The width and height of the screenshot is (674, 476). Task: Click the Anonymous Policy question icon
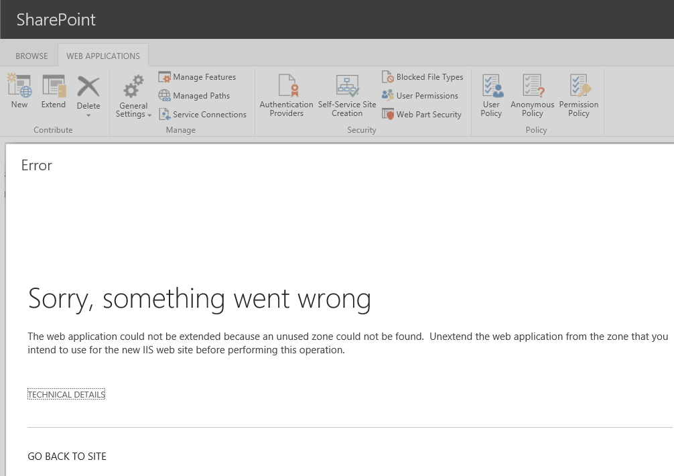tap(533, 85)
